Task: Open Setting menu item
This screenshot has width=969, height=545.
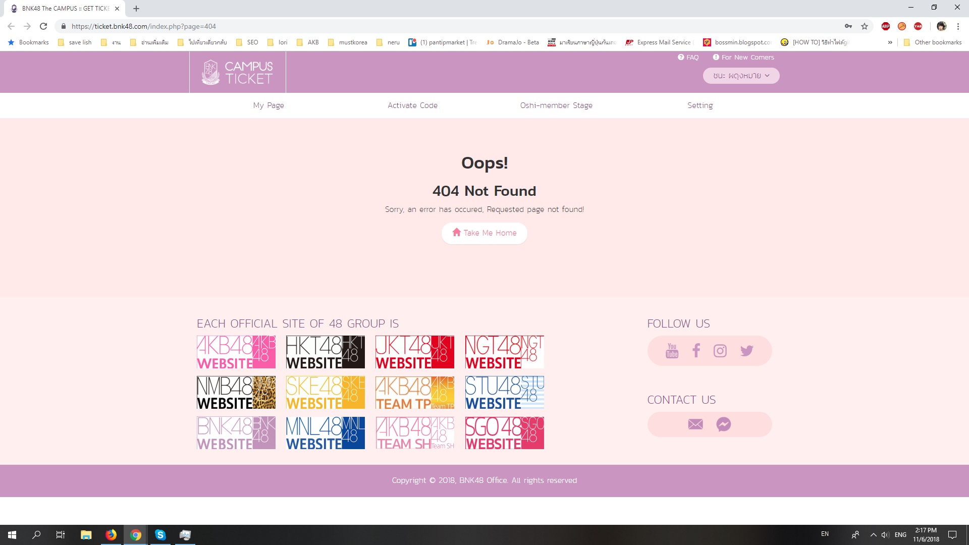Action: click(700, 105)
